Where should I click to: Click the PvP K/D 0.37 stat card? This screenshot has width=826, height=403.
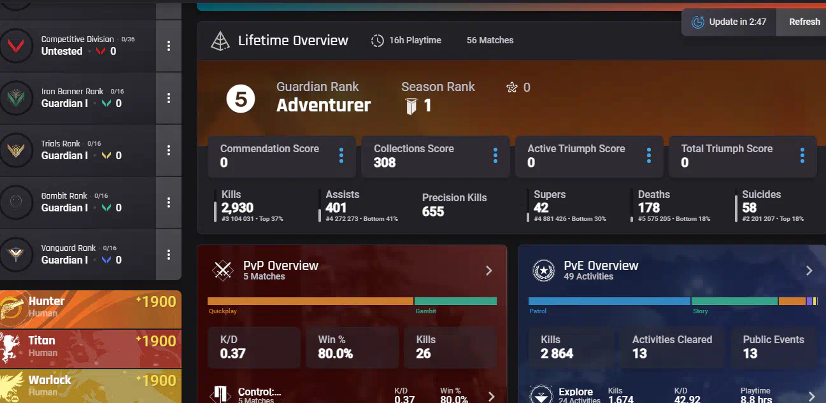[x=253, y=347]
